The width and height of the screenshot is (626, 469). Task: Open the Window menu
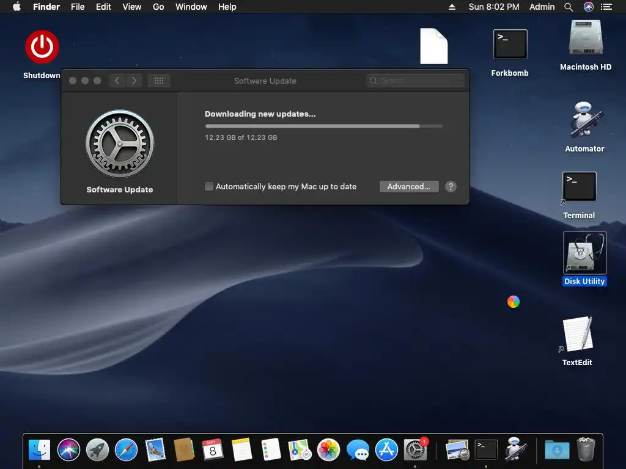(191, 7)
